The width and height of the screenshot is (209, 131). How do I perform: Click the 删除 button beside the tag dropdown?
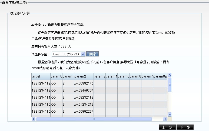92,54
